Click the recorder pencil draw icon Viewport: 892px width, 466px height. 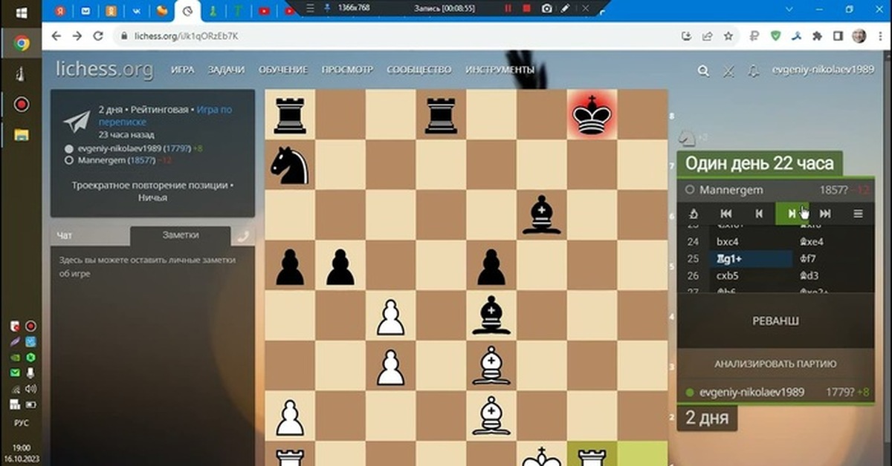point(566,8)
